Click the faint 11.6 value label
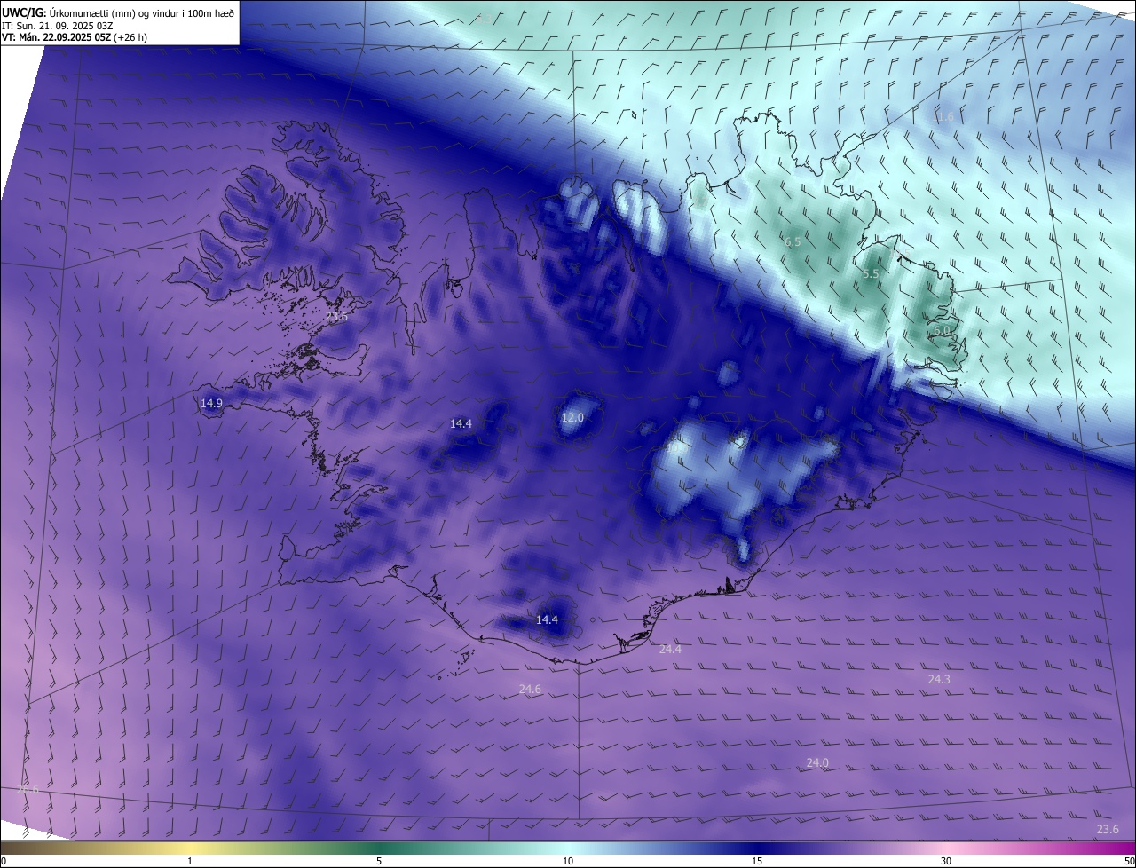 pos(943,117)
